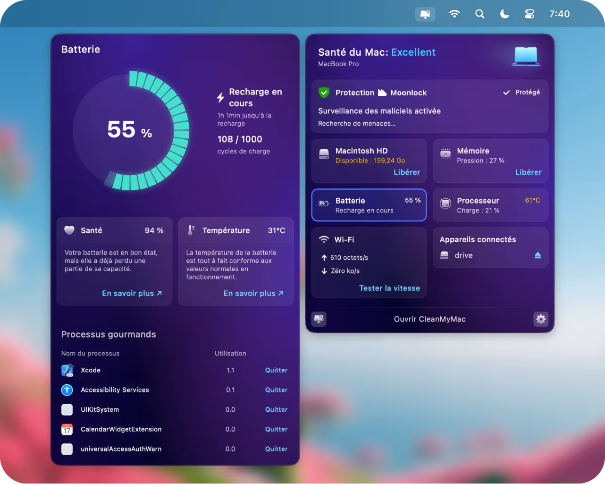Click Recherche de menaces… status text
605x484 pixels.
(357, 124)
